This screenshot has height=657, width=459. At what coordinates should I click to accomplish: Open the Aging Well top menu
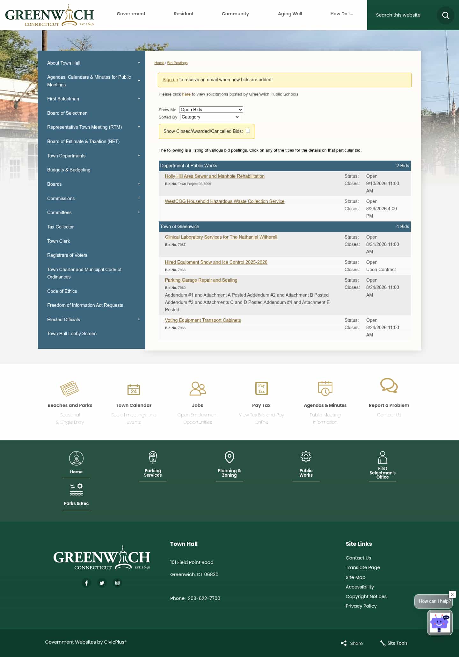pos(290,14)
